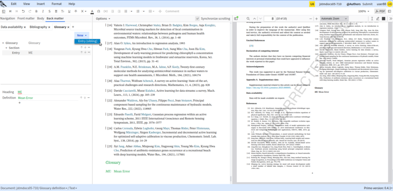Jump to previous change icon
This screenshot has width=393, height=191.
(10, 11)
